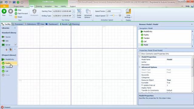Click the Fast-Forward button

coord(21,13)
